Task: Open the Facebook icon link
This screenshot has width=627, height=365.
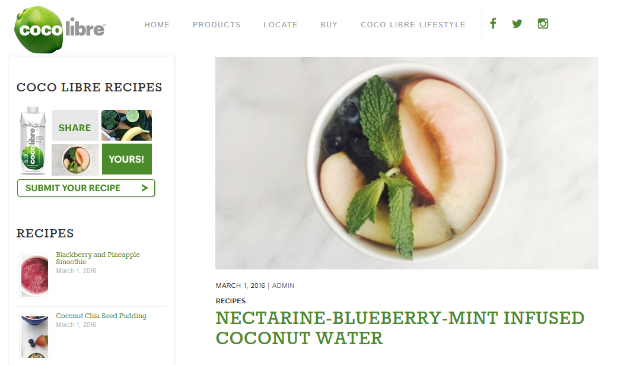Action: tap(493, 24)
